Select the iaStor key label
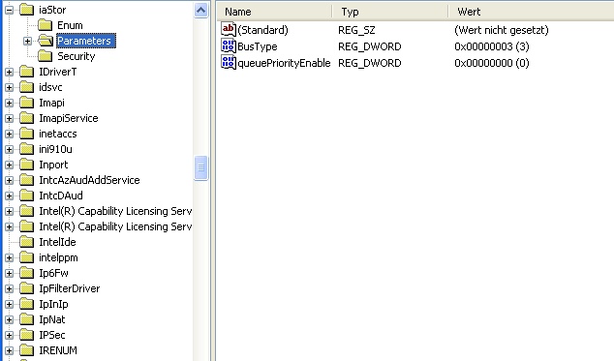Image resolution: width=614 pixels, height=361 pixels. point(52,10)
